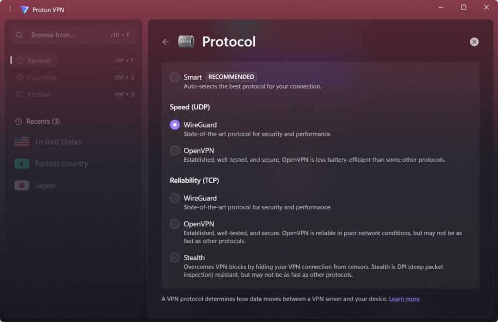Click the back arrow beside Protocol
The image size is (498, 322).
(166, 42)
